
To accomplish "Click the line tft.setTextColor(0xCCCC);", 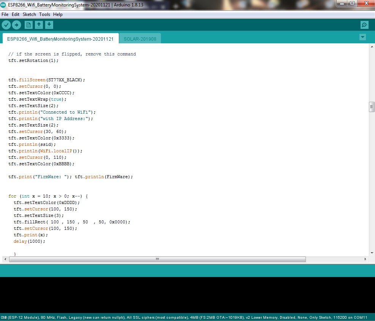I will [41, 93].
